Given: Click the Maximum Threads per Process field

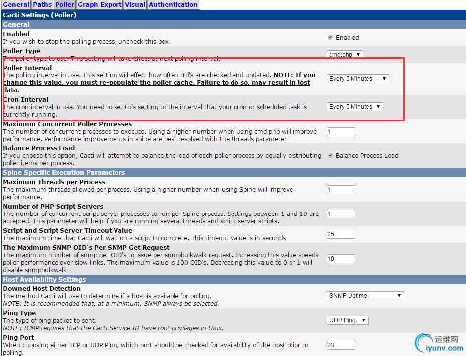Looking at the screenshot, I should pyautogui.click(x=341, y=190).
